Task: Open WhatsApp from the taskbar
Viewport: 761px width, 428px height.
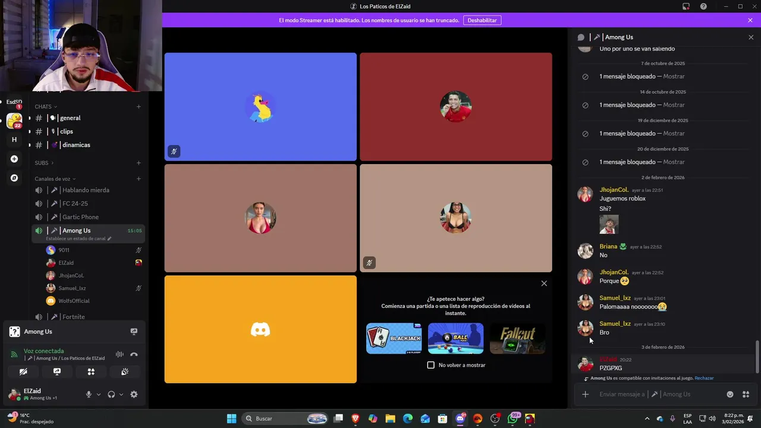Action: (x=512, y=418)
